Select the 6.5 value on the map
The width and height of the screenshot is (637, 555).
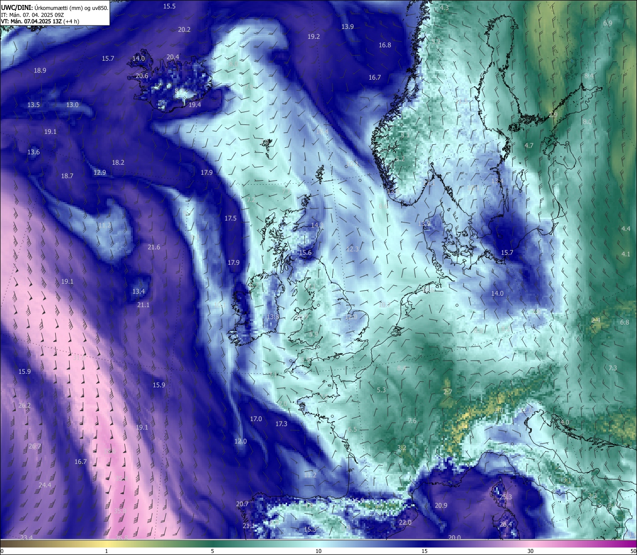352,429
